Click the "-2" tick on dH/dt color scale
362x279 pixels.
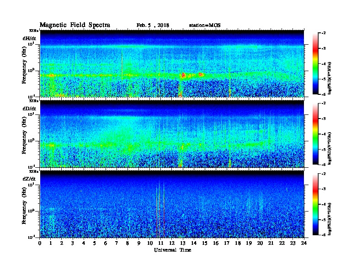coord(324,33)
